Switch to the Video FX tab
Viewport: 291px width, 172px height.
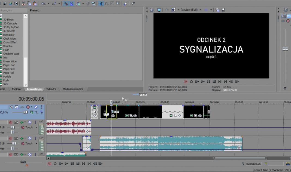(x=51, y=89)
